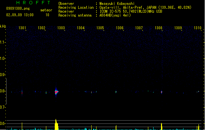Viewport: 205px width, 130px height.
Task: Click the meteor echo near 1306
Action: [x=116, y=92]
